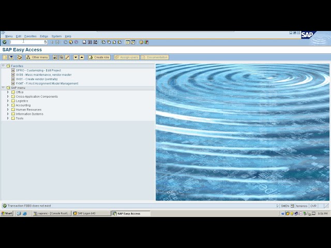Switch to sapmmc Console Root taskbar window
Image resolution: width=331 pixels, height=248 pixels.
click(52, 213)
